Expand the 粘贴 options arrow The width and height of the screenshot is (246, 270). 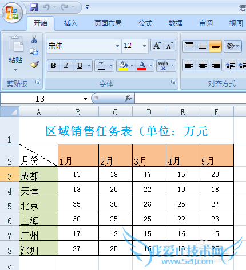click(x=15, y=70)
